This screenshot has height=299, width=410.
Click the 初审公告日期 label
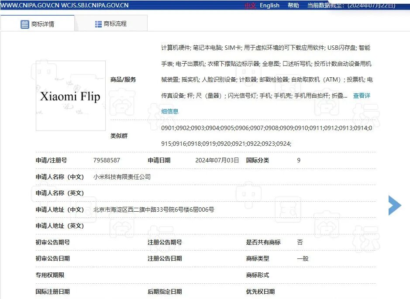53,258
